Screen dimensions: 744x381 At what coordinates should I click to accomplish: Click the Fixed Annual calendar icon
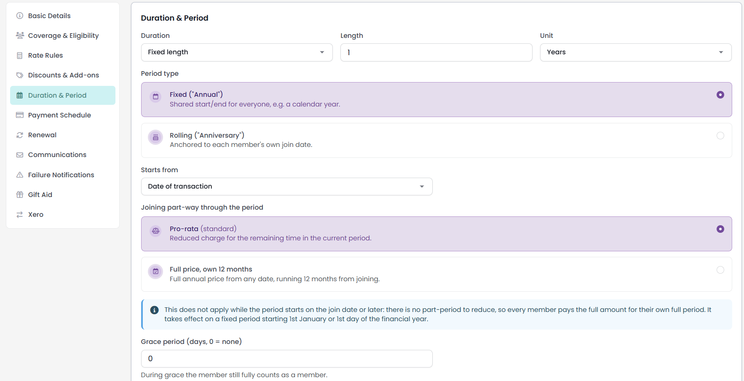(155, 97)
